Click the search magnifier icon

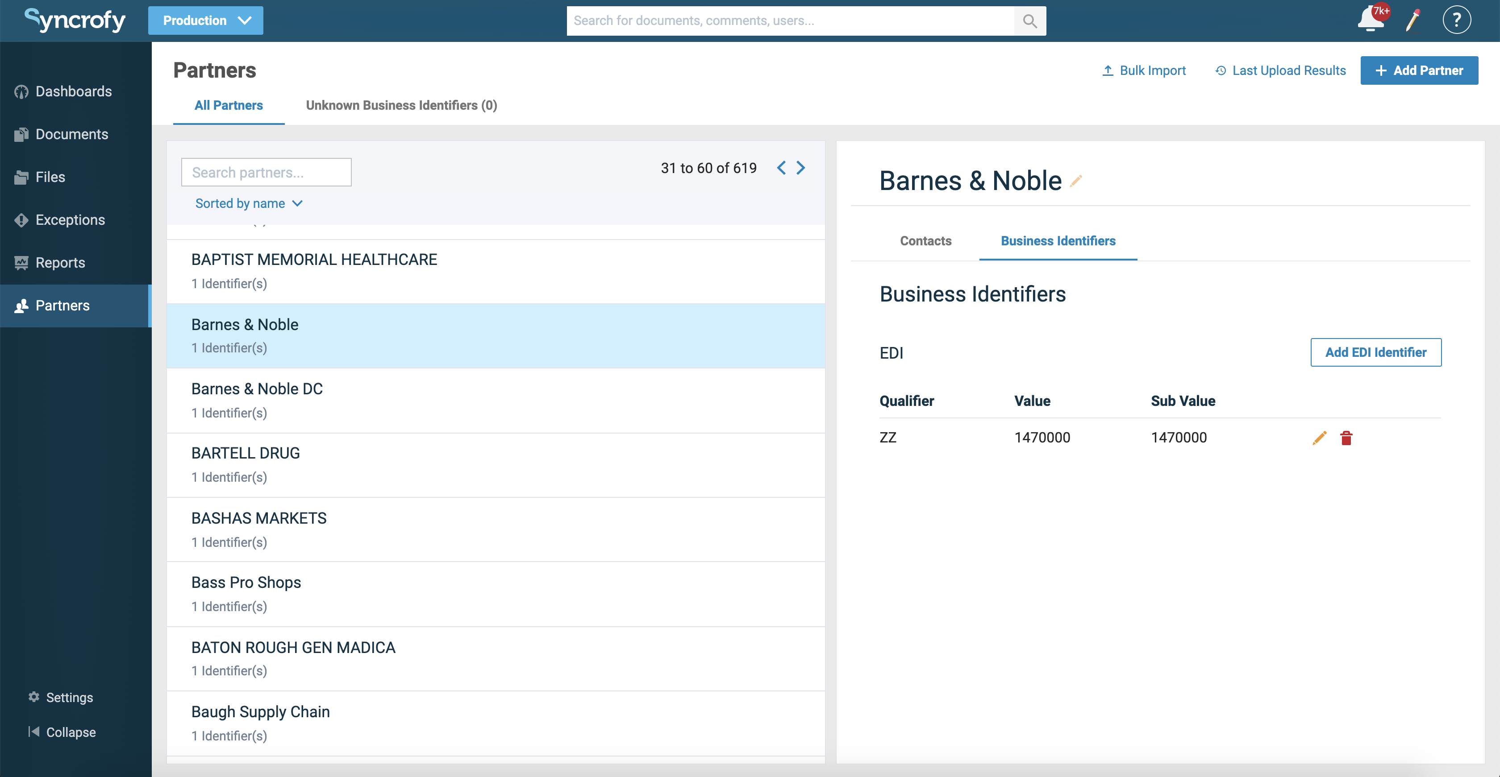pos(1029,21)
